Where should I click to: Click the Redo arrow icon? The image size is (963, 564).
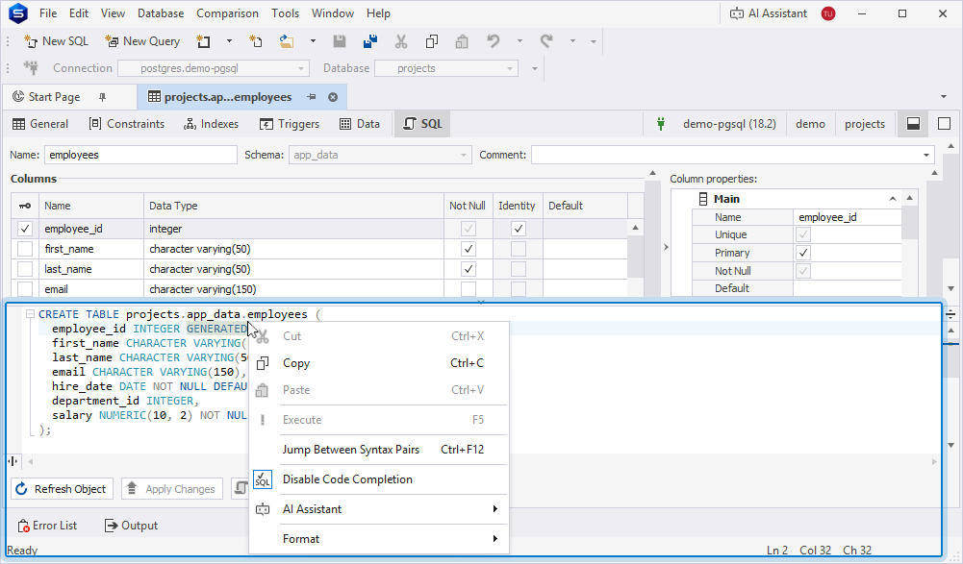[546, 41]
